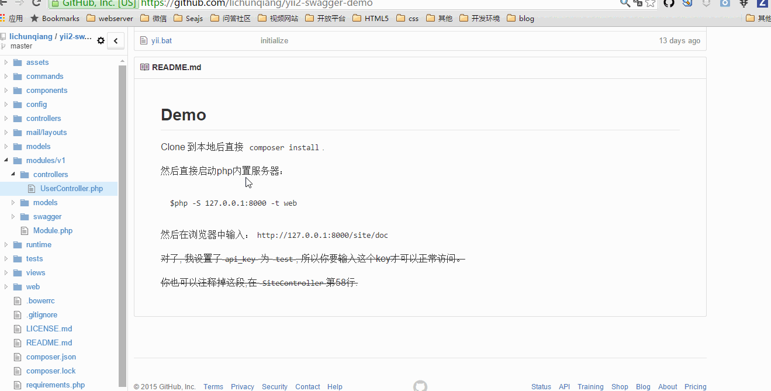The width and height of the screenshot is (771, 391).
Task: Open the About footer link
Action: pos(668,387)
